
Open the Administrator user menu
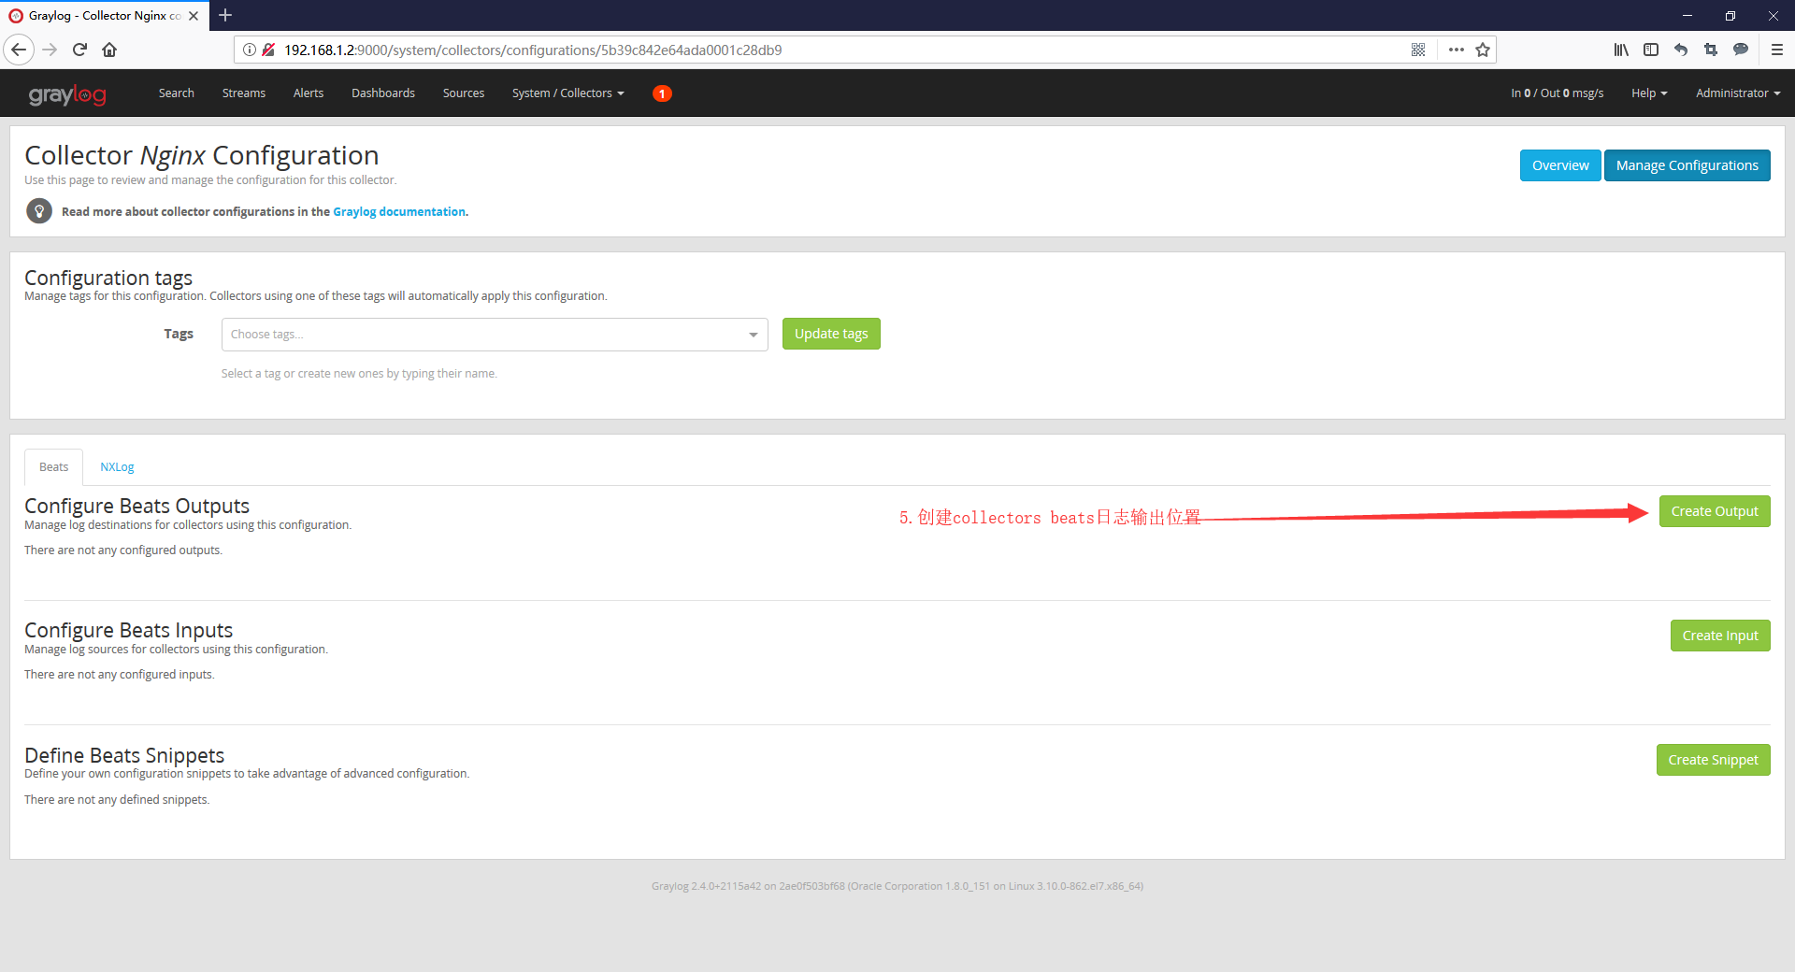(x=1738, y=93)
